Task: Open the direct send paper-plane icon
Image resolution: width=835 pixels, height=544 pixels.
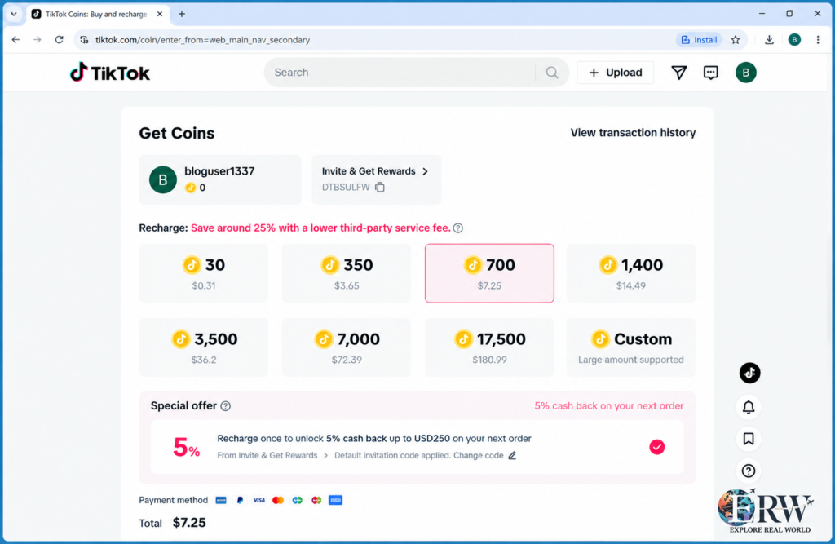Action: [678, 73]
